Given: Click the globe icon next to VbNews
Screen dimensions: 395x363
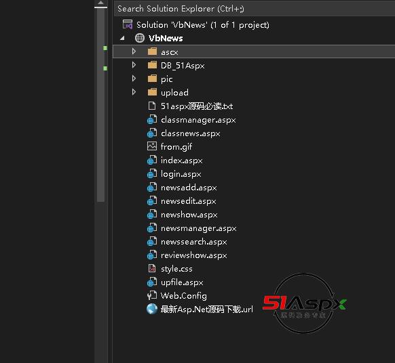Looking at the screenshot, I should click(x=140, y=38).
